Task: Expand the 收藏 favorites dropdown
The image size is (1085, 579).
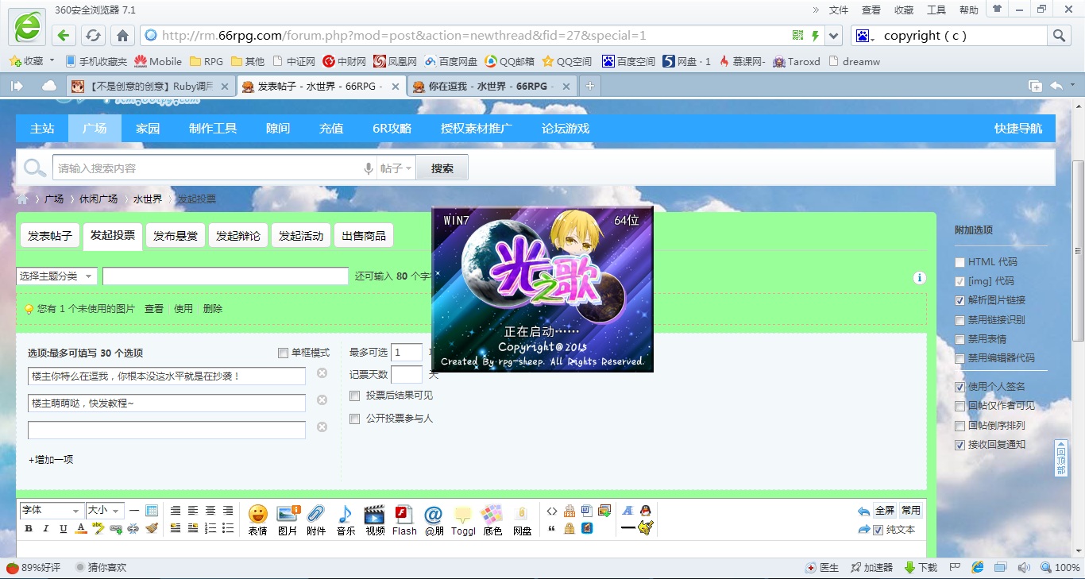Action: pos(52,60)
